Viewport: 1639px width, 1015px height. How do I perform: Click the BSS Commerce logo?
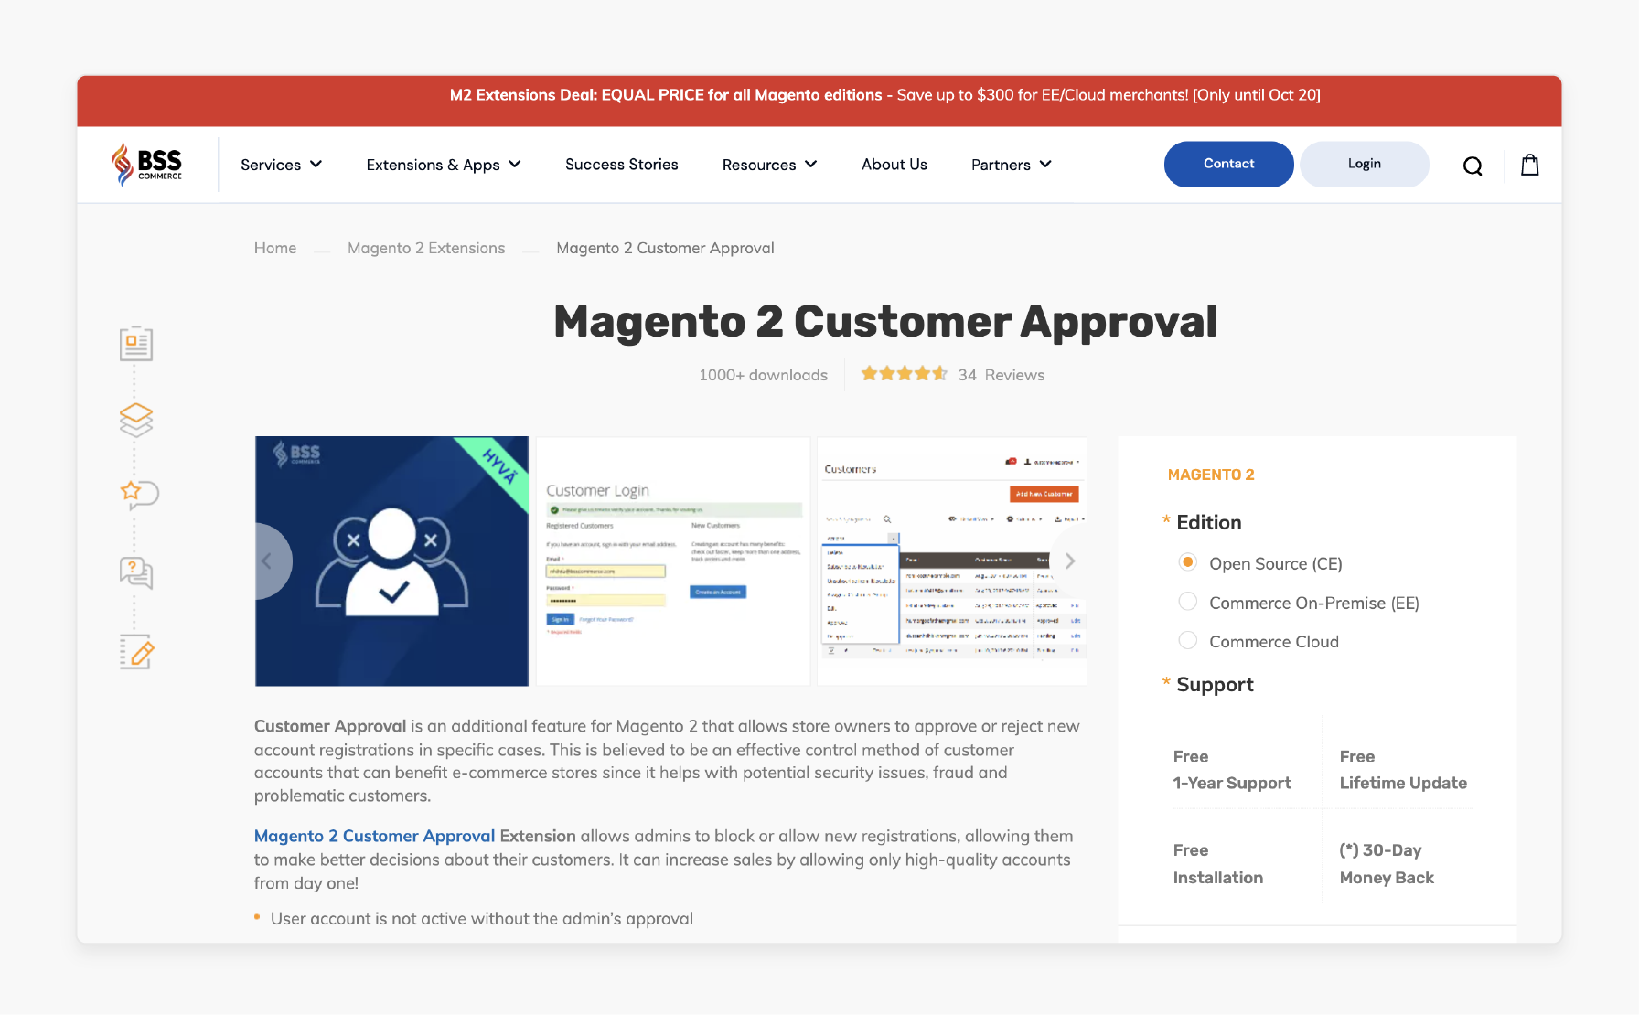pos(147,165)
